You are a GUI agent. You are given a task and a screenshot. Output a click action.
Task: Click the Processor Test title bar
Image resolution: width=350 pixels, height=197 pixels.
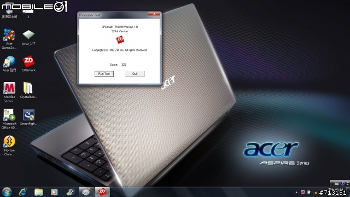pyautogui.click(x=113, y=15)
